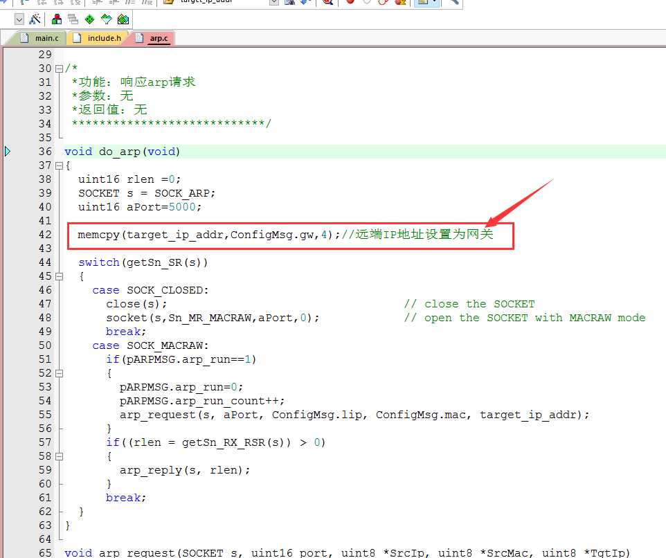The width and height of the screenshot is (666, 558).
Task: Click 'void do_arp(void)' function declaration
Action: pos(123,152)
